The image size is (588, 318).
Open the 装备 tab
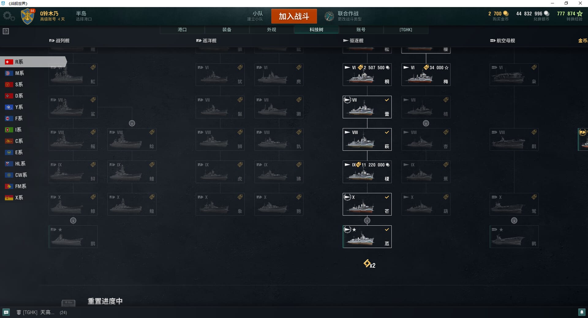(227, 30)
